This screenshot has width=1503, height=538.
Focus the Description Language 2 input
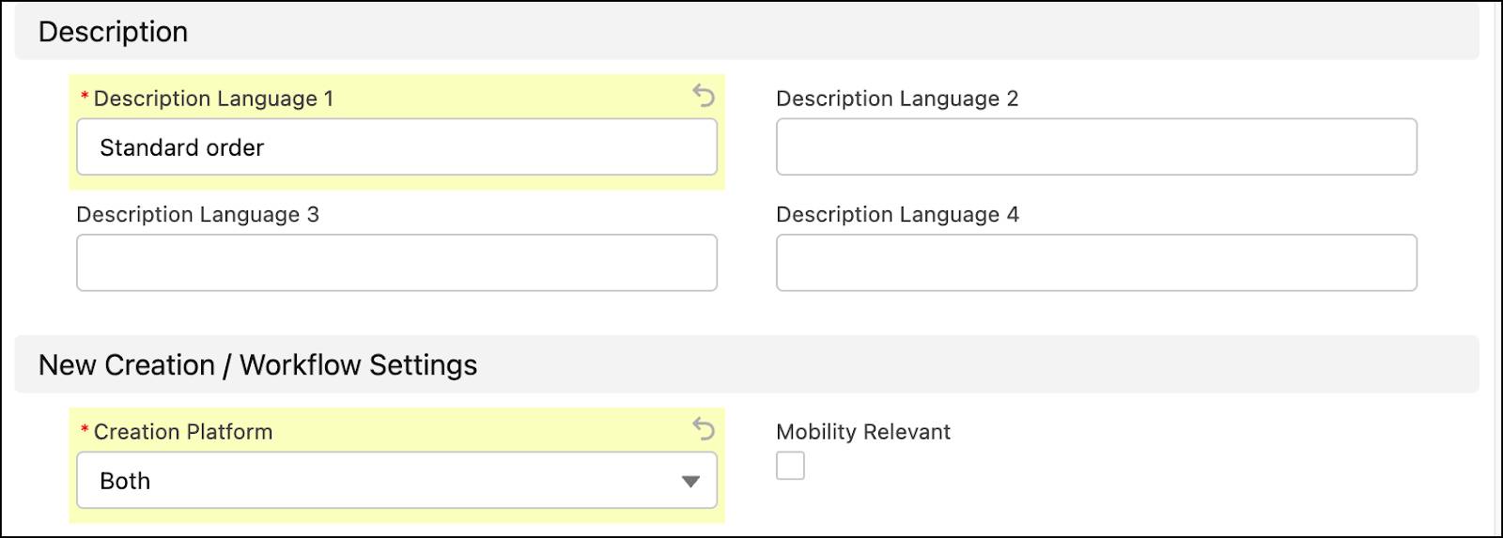[x=1096, y=146]
